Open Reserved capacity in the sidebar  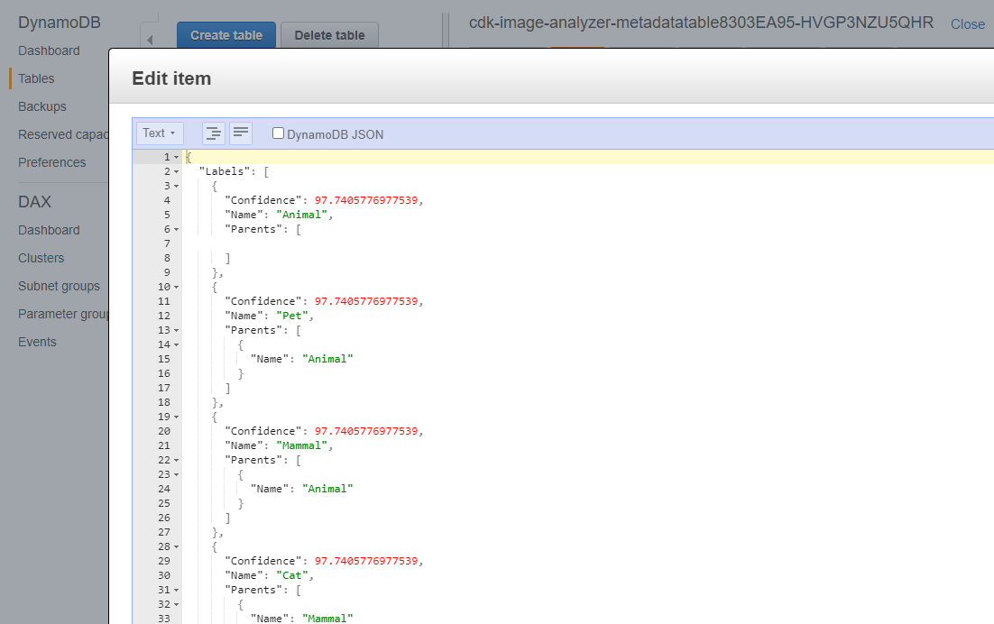point(63,134)
